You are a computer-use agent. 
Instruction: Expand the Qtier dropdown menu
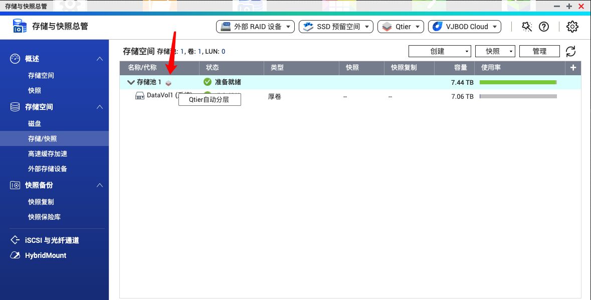coord(401,27)
